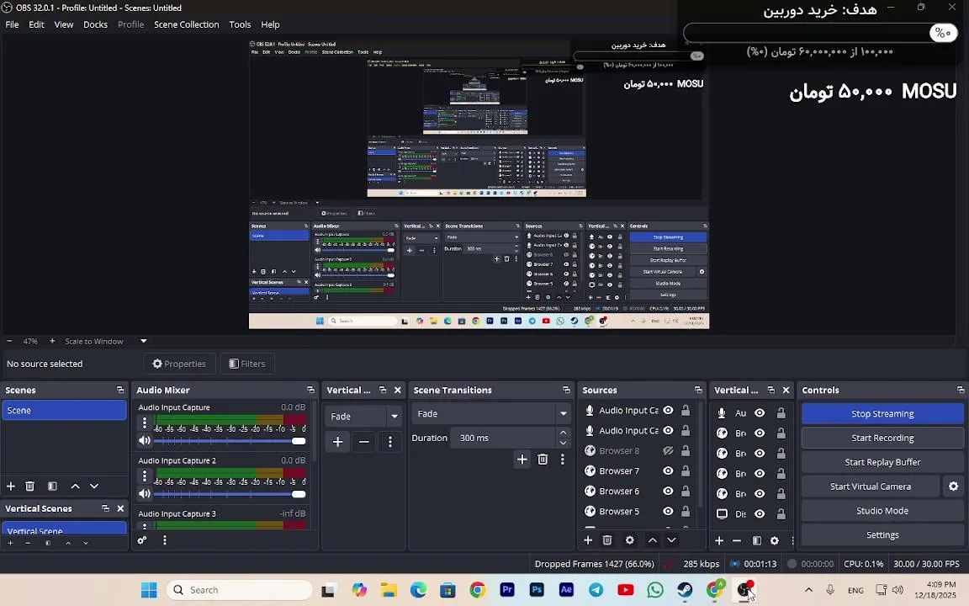The width and height of the screenshot is (969, 606).
Task: Move scene up in Scenes dock
Action: 76,486
